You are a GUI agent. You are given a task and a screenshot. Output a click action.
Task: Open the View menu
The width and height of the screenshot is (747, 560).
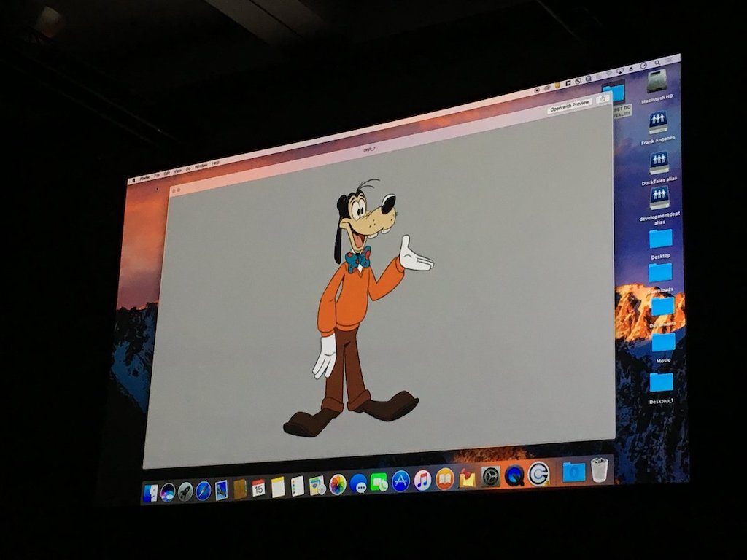tap(177, 171)
